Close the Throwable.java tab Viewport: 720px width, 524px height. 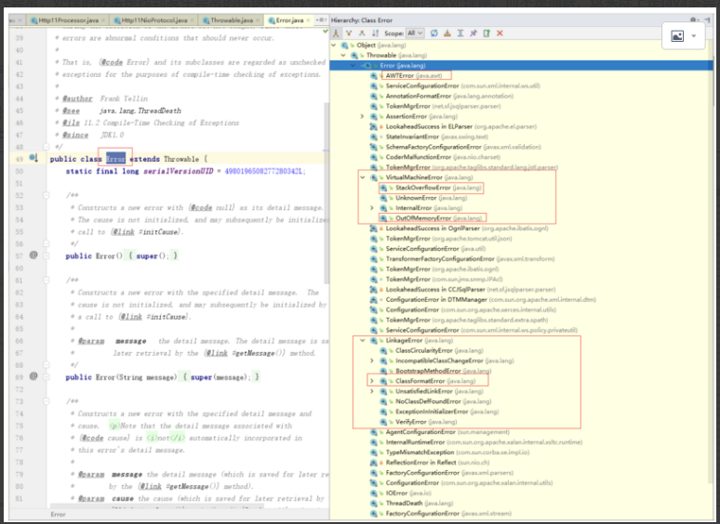258,20
